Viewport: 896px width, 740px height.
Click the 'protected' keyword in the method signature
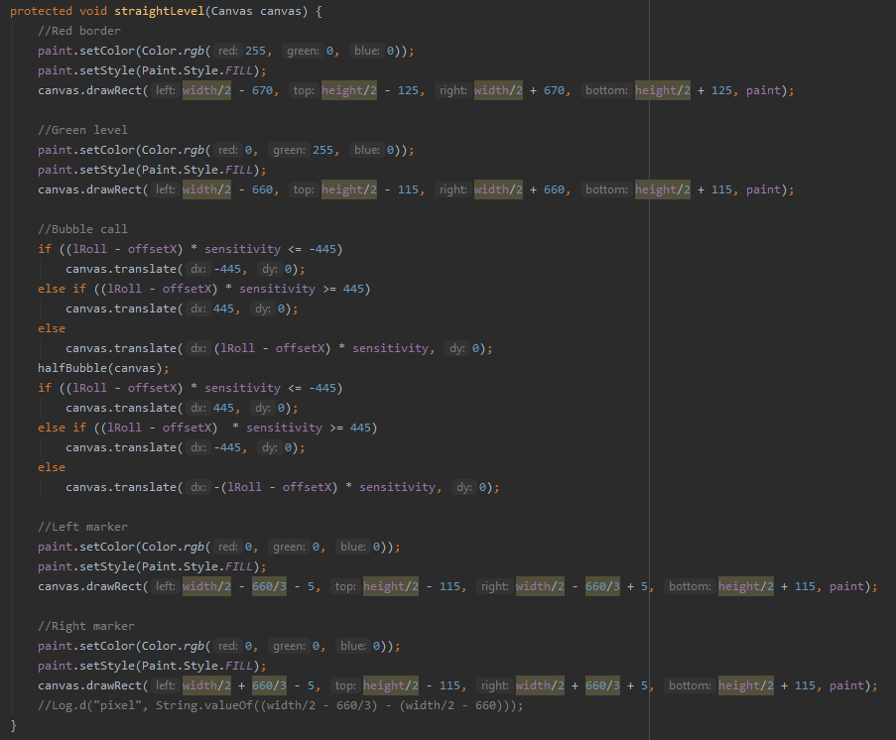point(41,11)
